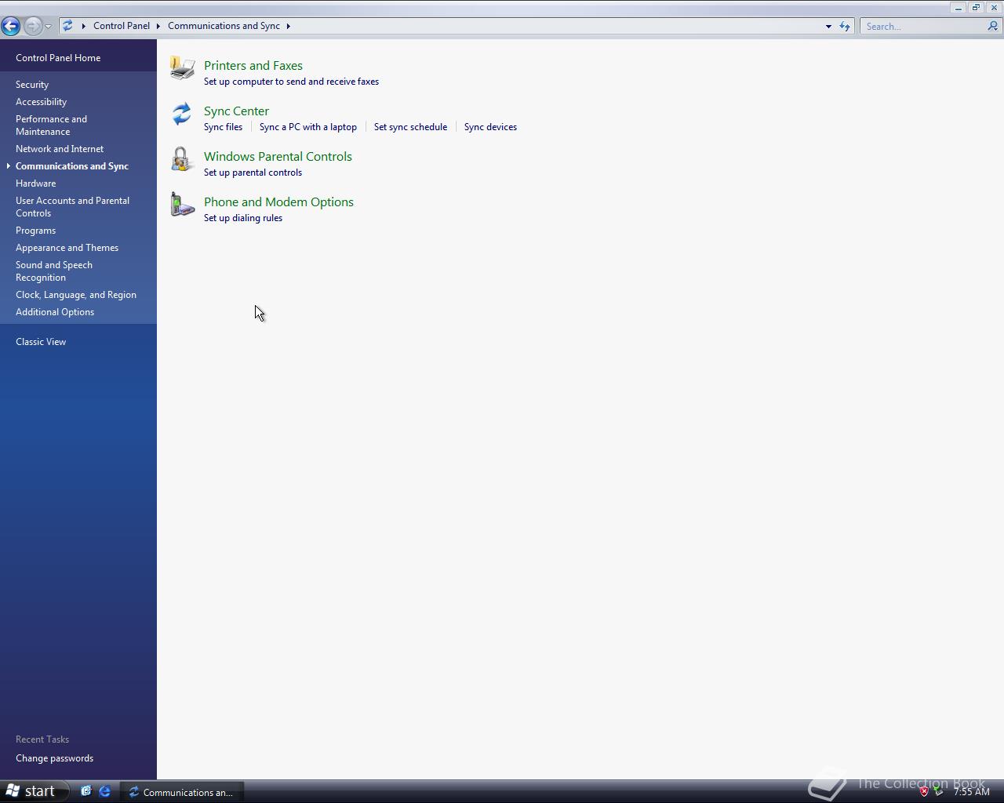Viewport: 1004px width, 803px height.
Task: Click the address bar location icon
Action: coord(68,26)
